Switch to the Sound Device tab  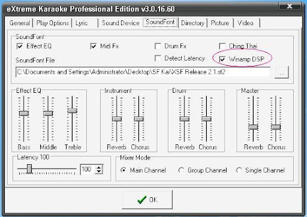[121, 23]
